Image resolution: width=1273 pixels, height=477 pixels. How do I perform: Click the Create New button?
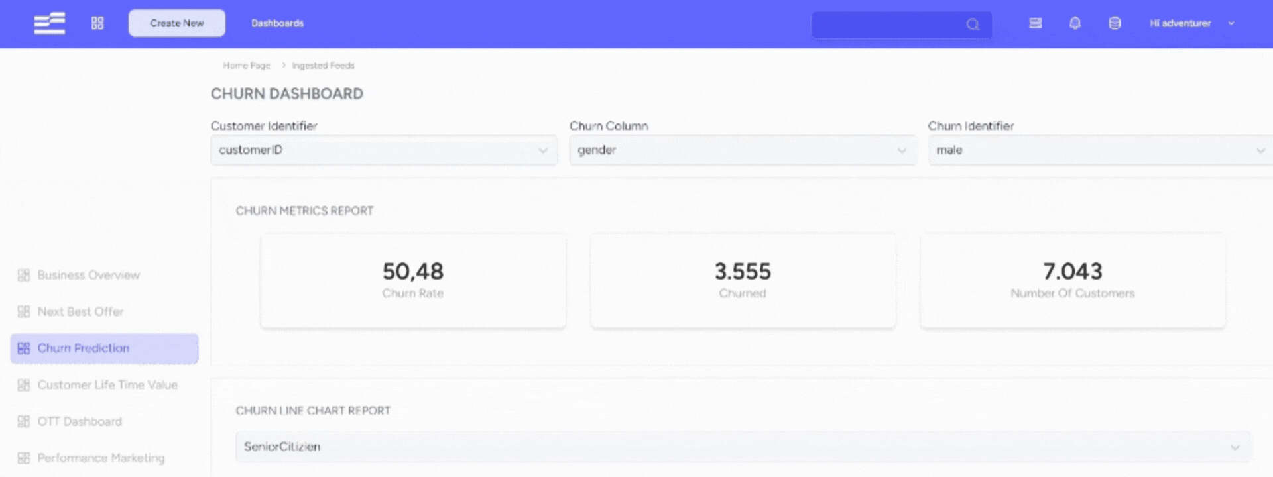[177, 23]
